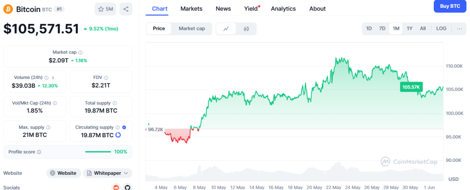
Task: Click the Profile score info icon
Action: point(39,152)
